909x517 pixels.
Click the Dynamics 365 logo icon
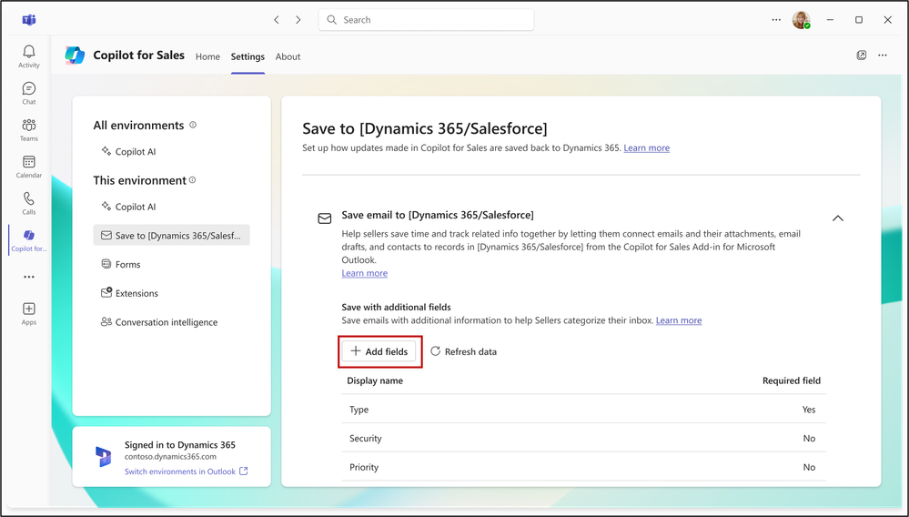[103, 457]
